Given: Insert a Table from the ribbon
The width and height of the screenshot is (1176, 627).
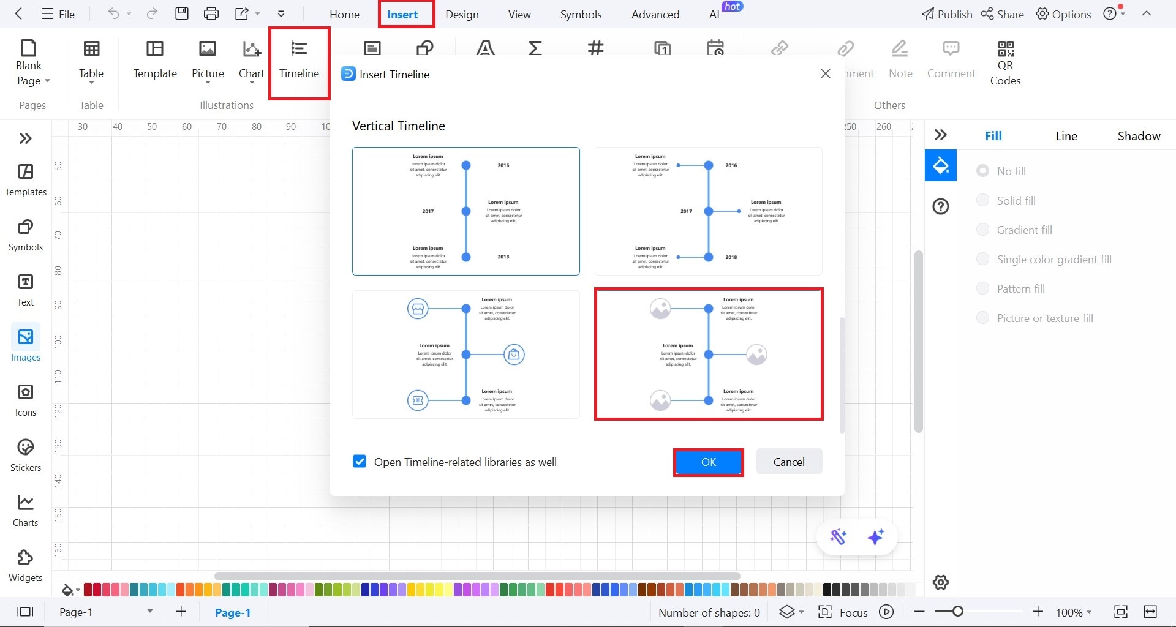Looking at the screenshot, I should click(91, 61).
